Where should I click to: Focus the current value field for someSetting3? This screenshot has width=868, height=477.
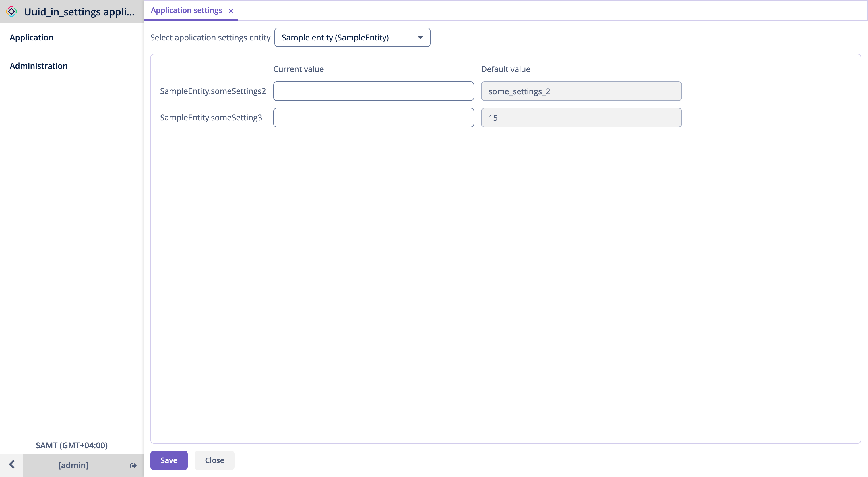tap(373, 118)
